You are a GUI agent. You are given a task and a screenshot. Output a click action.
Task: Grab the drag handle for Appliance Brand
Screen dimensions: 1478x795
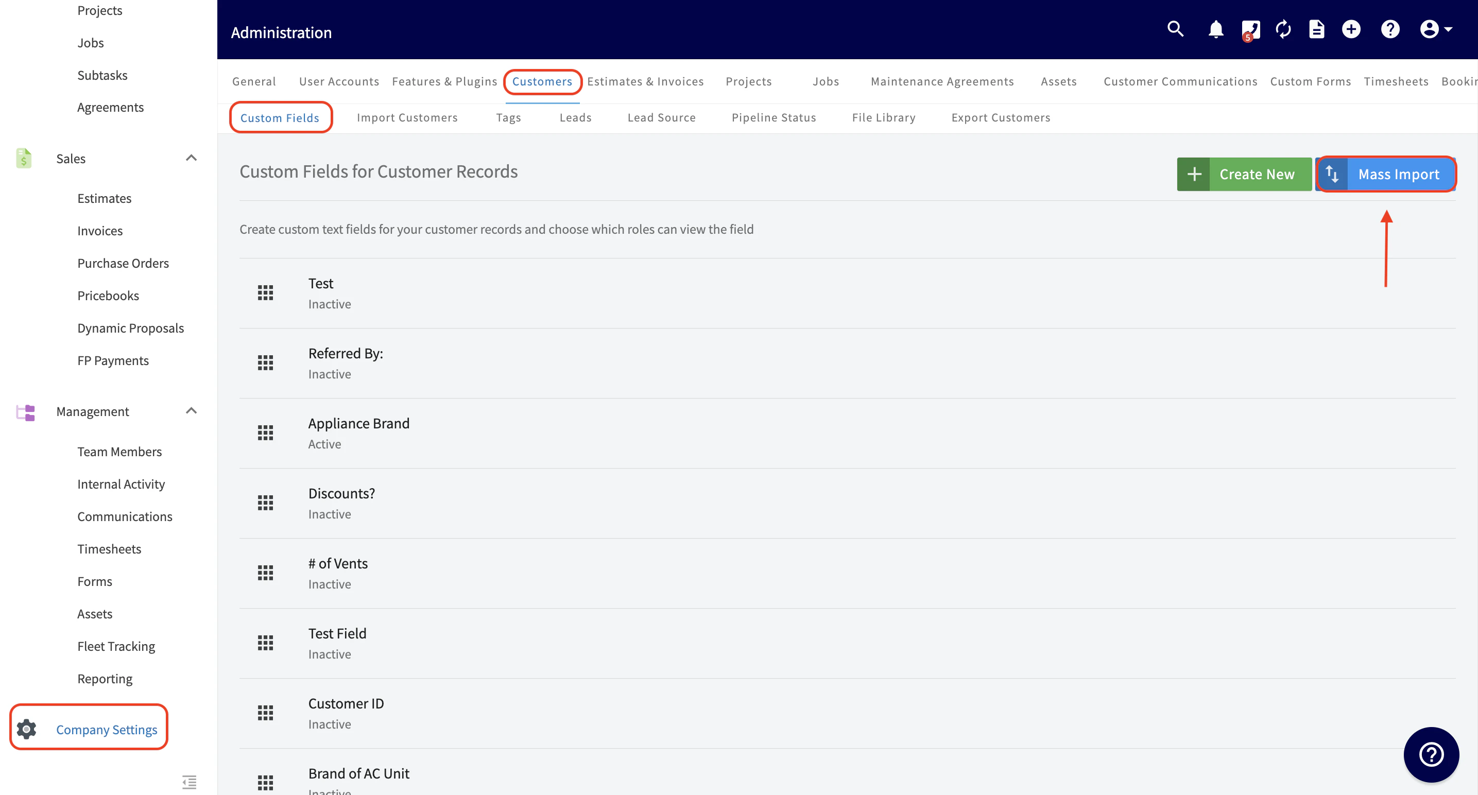tap(265, 433)
